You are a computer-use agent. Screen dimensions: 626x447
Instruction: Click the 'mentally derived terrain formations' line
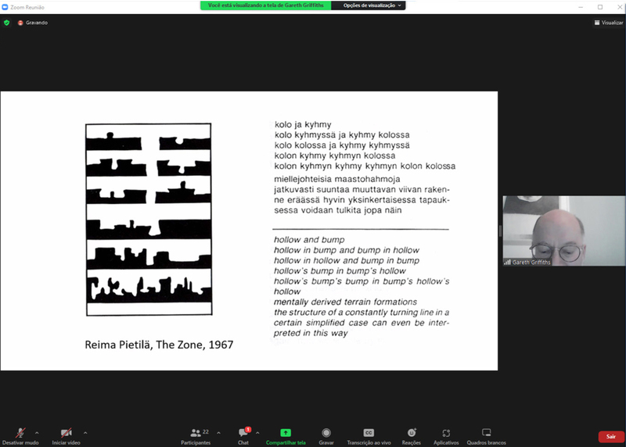click(x=345, y=302)
